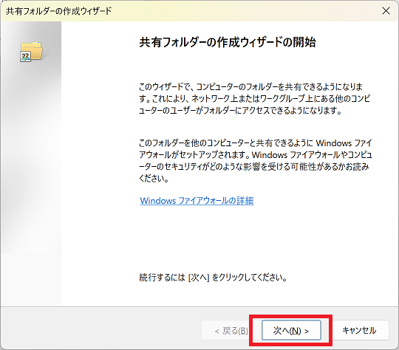Click the 続行するには [次へ] instruction text

click(213, 277)
